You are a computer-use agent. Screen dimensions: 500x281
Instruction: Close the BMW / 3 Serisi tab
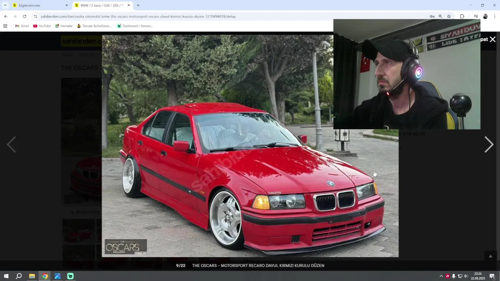129,5
